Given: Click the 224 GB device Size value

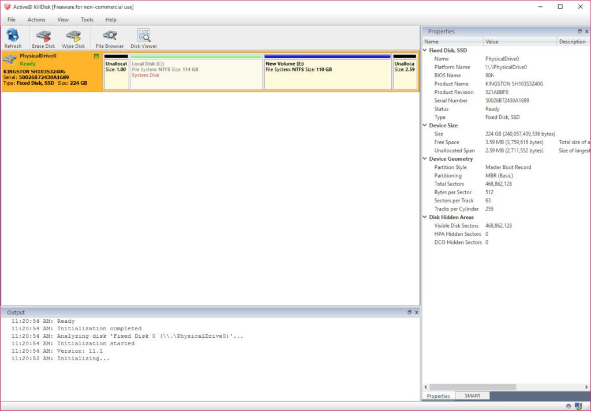Looking at the screenshot, I should tap(520, 134).
